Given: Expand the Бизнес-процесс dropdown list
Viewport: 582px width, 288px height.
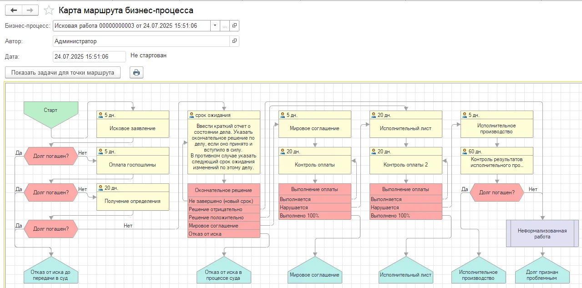Looking at the screenshot, I should [215, 26].
